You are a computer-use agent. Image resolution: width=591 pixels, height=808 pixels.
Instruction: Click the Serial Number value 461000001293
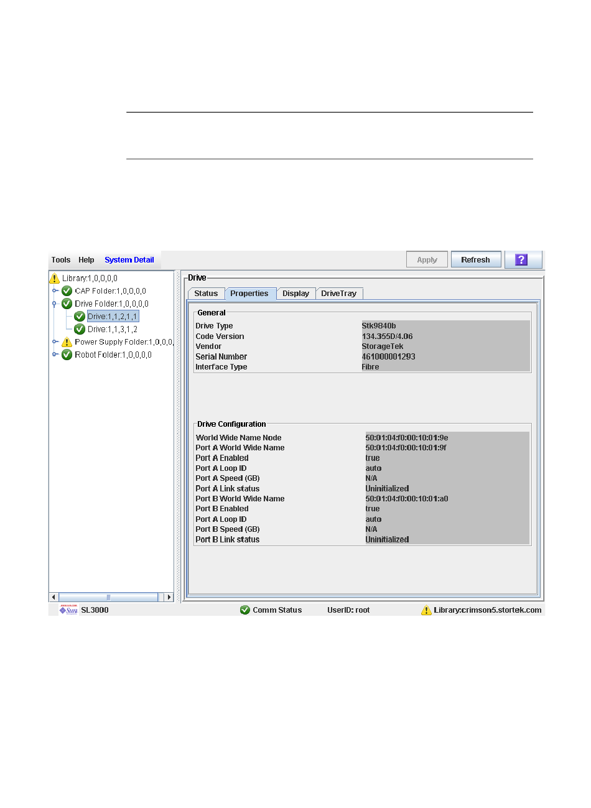(x=388, y=356)
